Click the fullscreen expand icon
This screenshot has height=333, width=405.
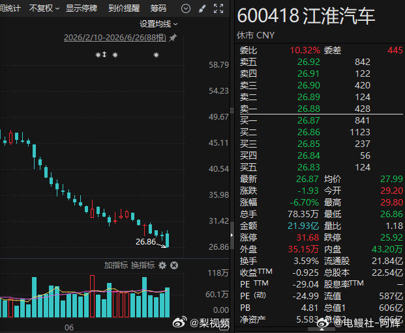pyautogui.click(x=218, y=8)
